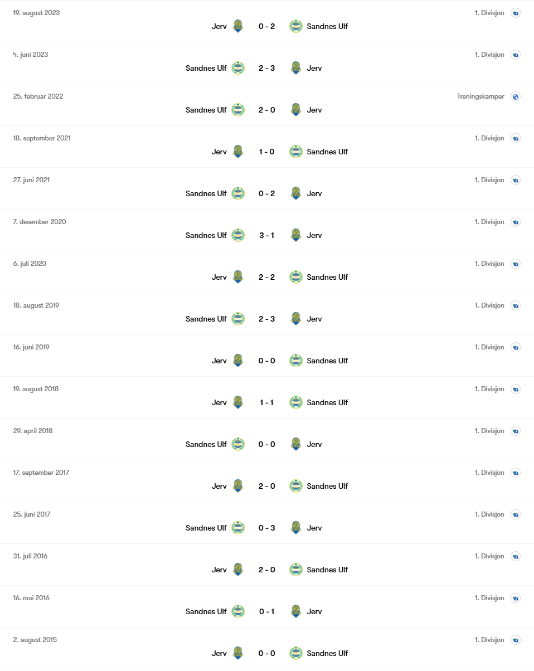
Task: Select the Treningskamper competition label
Action: [x=480, y=96]
